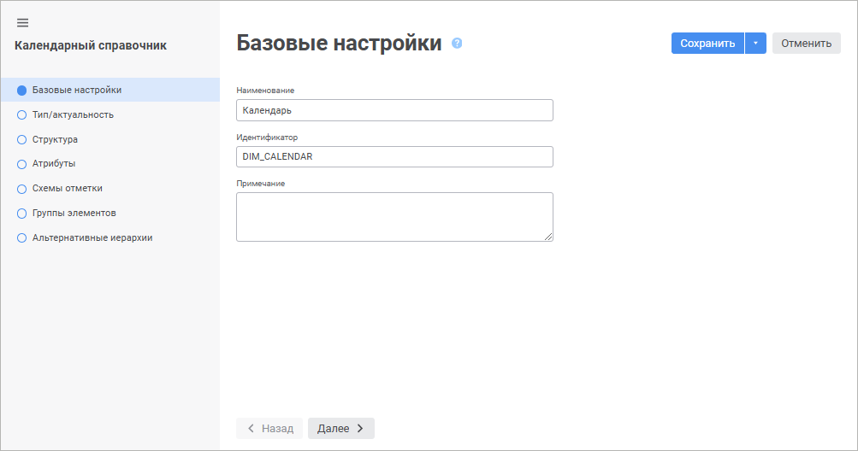Click inside the Примечание text area

click(x=394, y=217)
